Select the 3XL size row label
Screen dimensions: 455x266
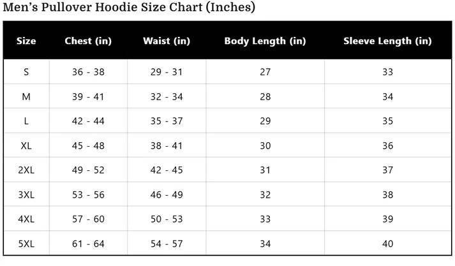26,195
